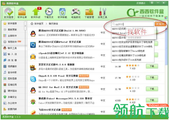The height and width of the screenshot is (120, 169).
Task: Choose suggestion QQ2013登陆破解补丁Beta1绿色版
Action: [x=132, y=51]
